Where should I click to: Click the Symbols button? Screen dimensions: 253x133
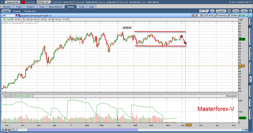click(x=221, y=11)
